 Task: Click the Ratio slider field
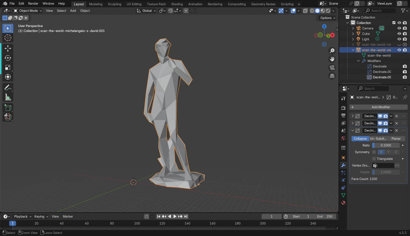pos(386,145)
